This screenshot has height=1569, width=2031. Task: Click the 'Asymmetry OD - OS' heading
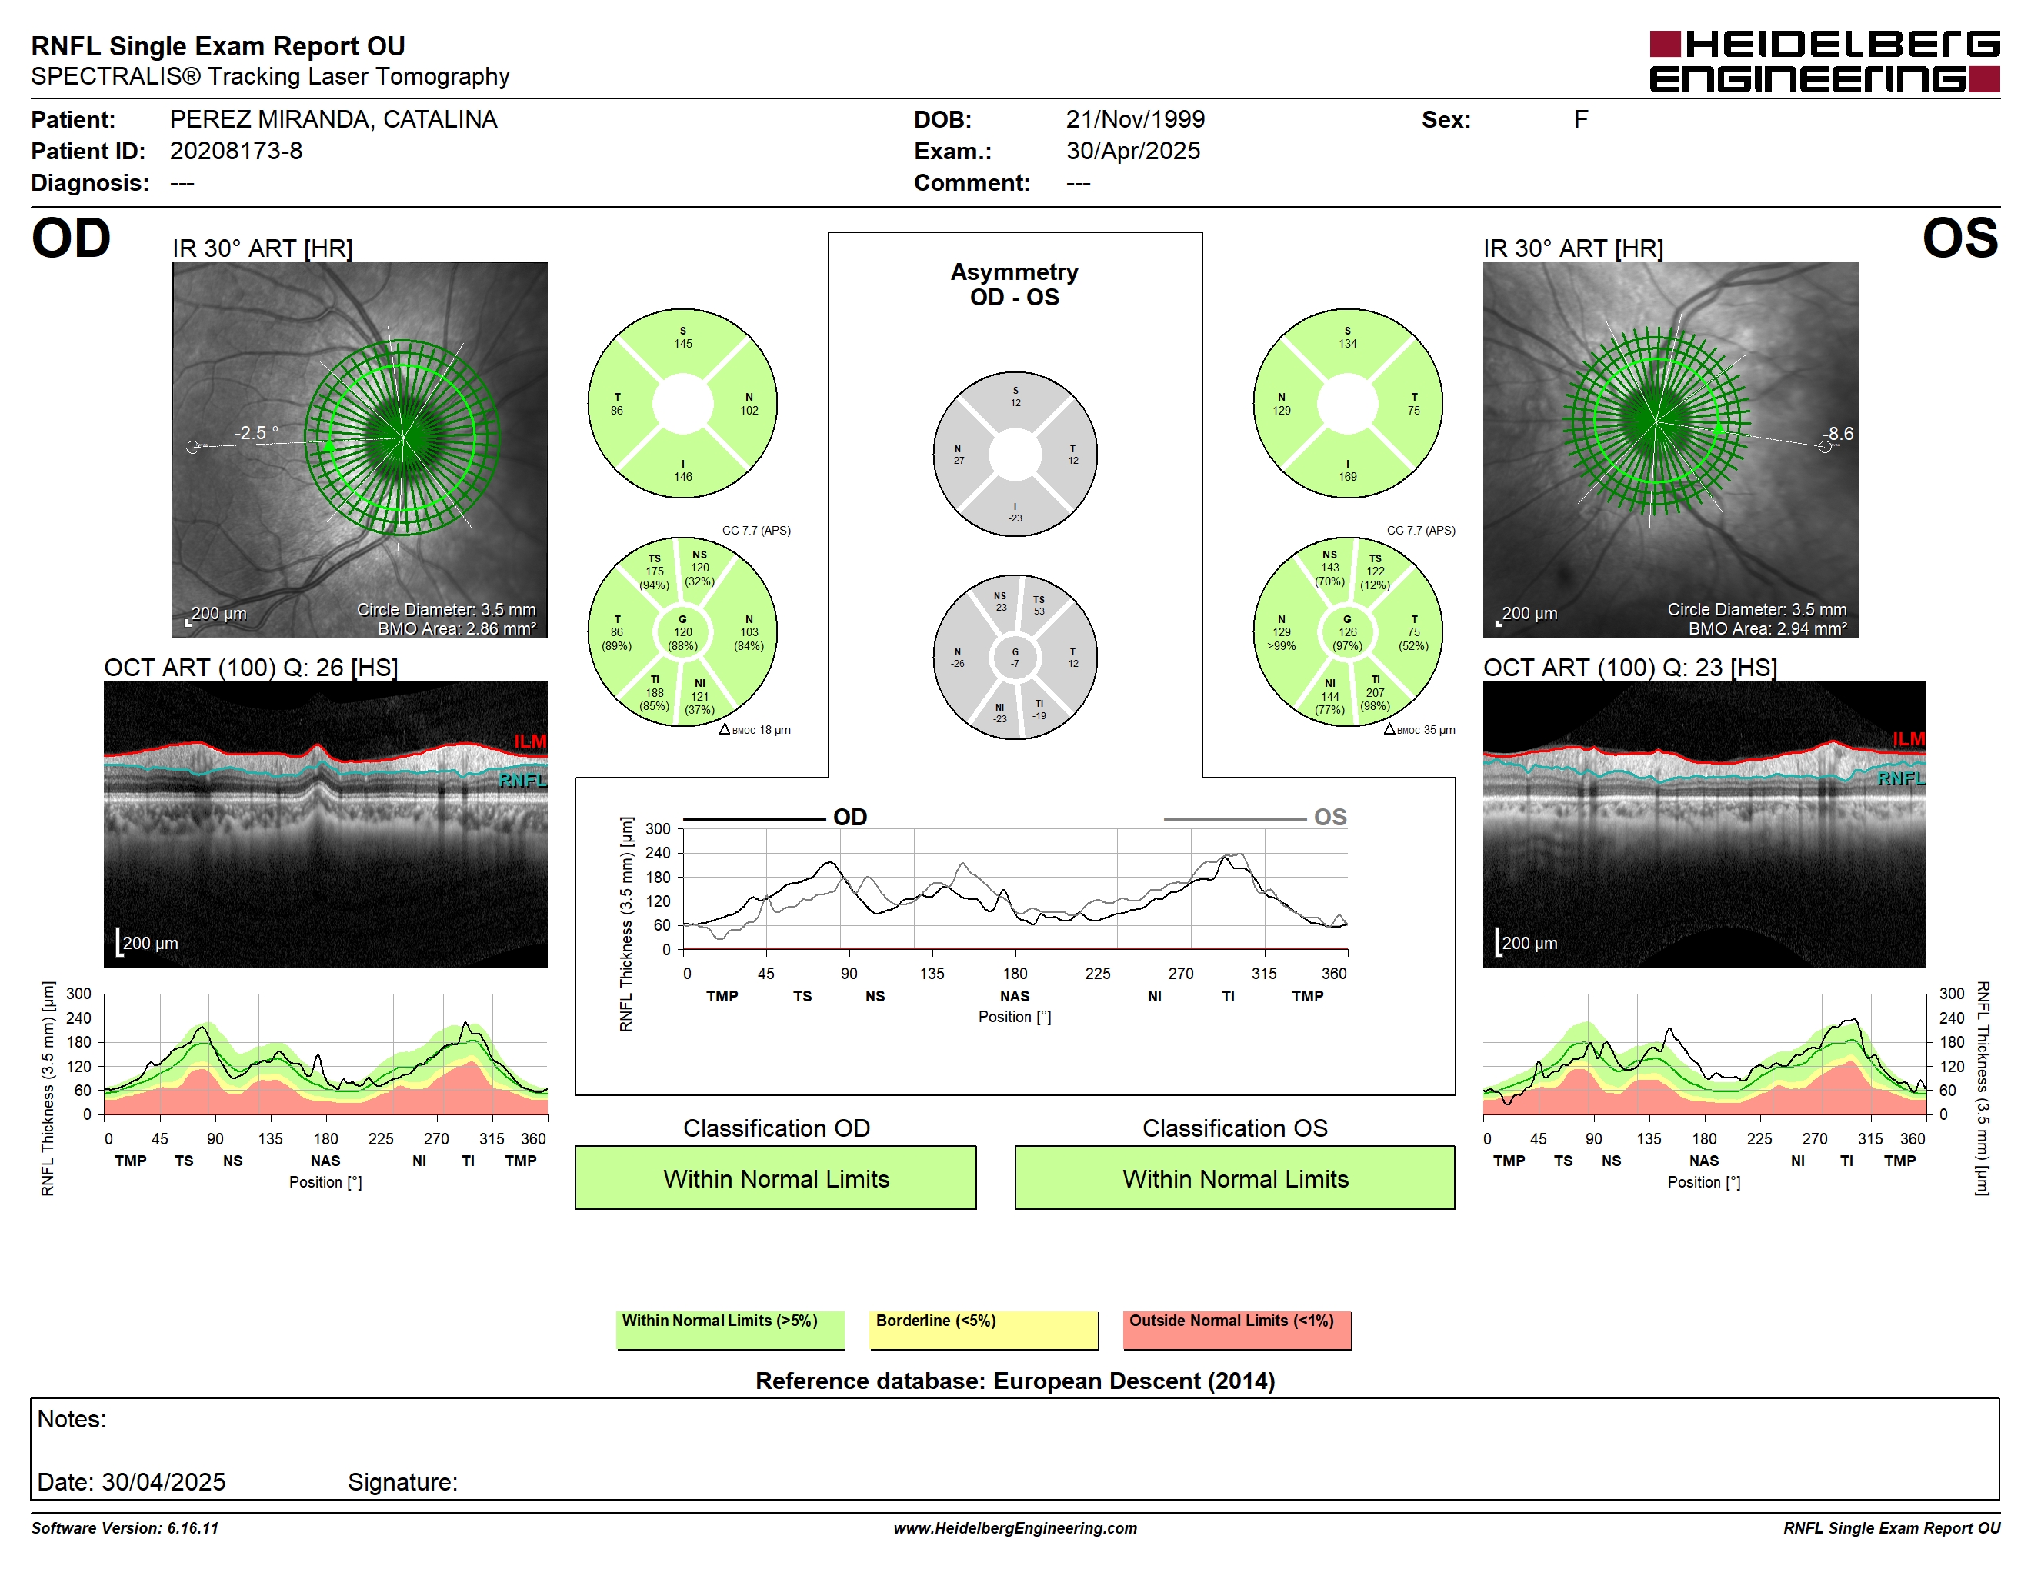point(1015,285)
